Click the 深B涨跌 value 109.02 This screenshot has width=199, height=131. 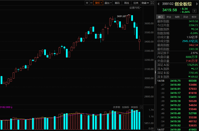click(193, 77)
